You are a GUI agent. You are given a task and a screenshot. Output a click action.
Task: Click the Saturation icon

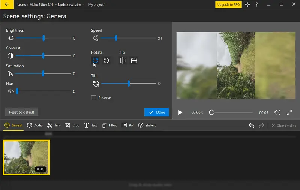tap(10, 73)
